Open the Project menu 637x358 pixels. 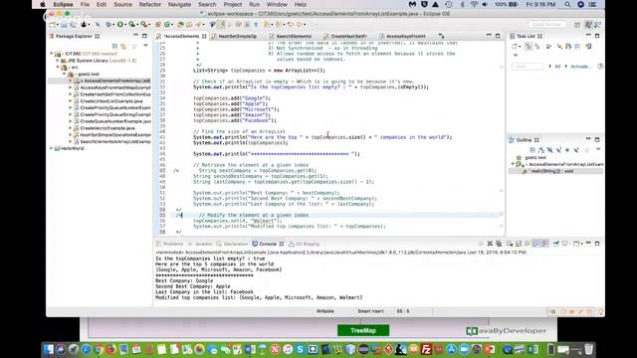(x=233, y=4)
